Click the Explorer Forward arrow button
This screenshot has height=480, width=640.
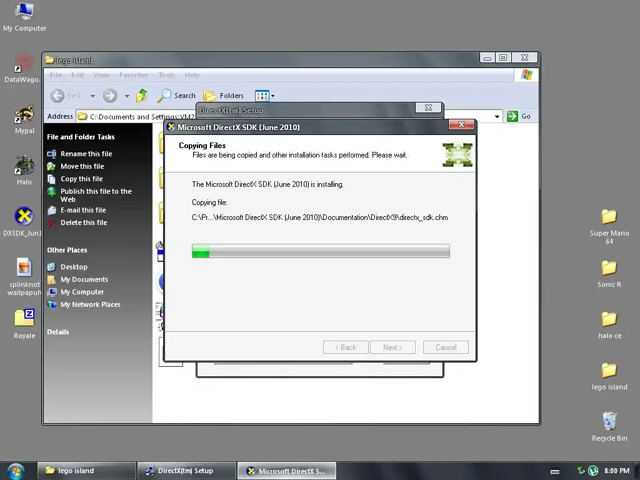[110, 96]
